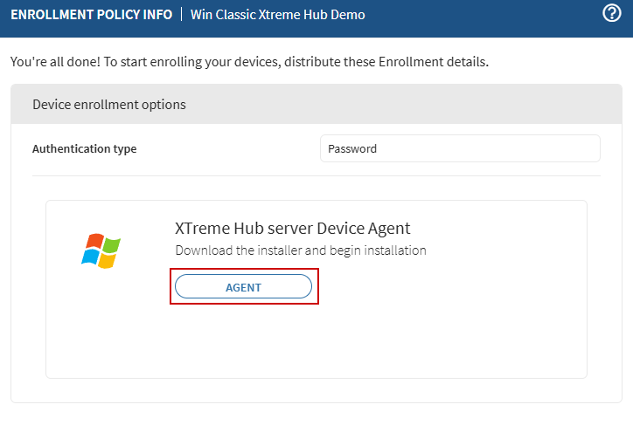Viewport: 633px width, 432px height.
Task: Click the vertical divider in the header bar
Action: (181, 15)
